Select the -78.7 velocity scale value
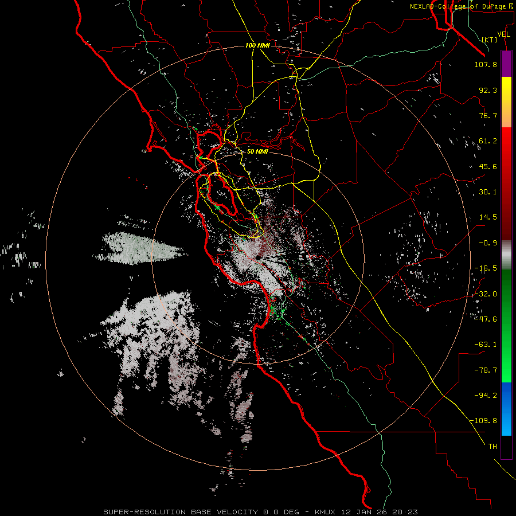 [486, 370]
